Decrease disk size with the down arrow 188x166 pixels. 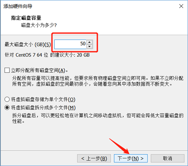pyautogui.click(x=90, y=46)
